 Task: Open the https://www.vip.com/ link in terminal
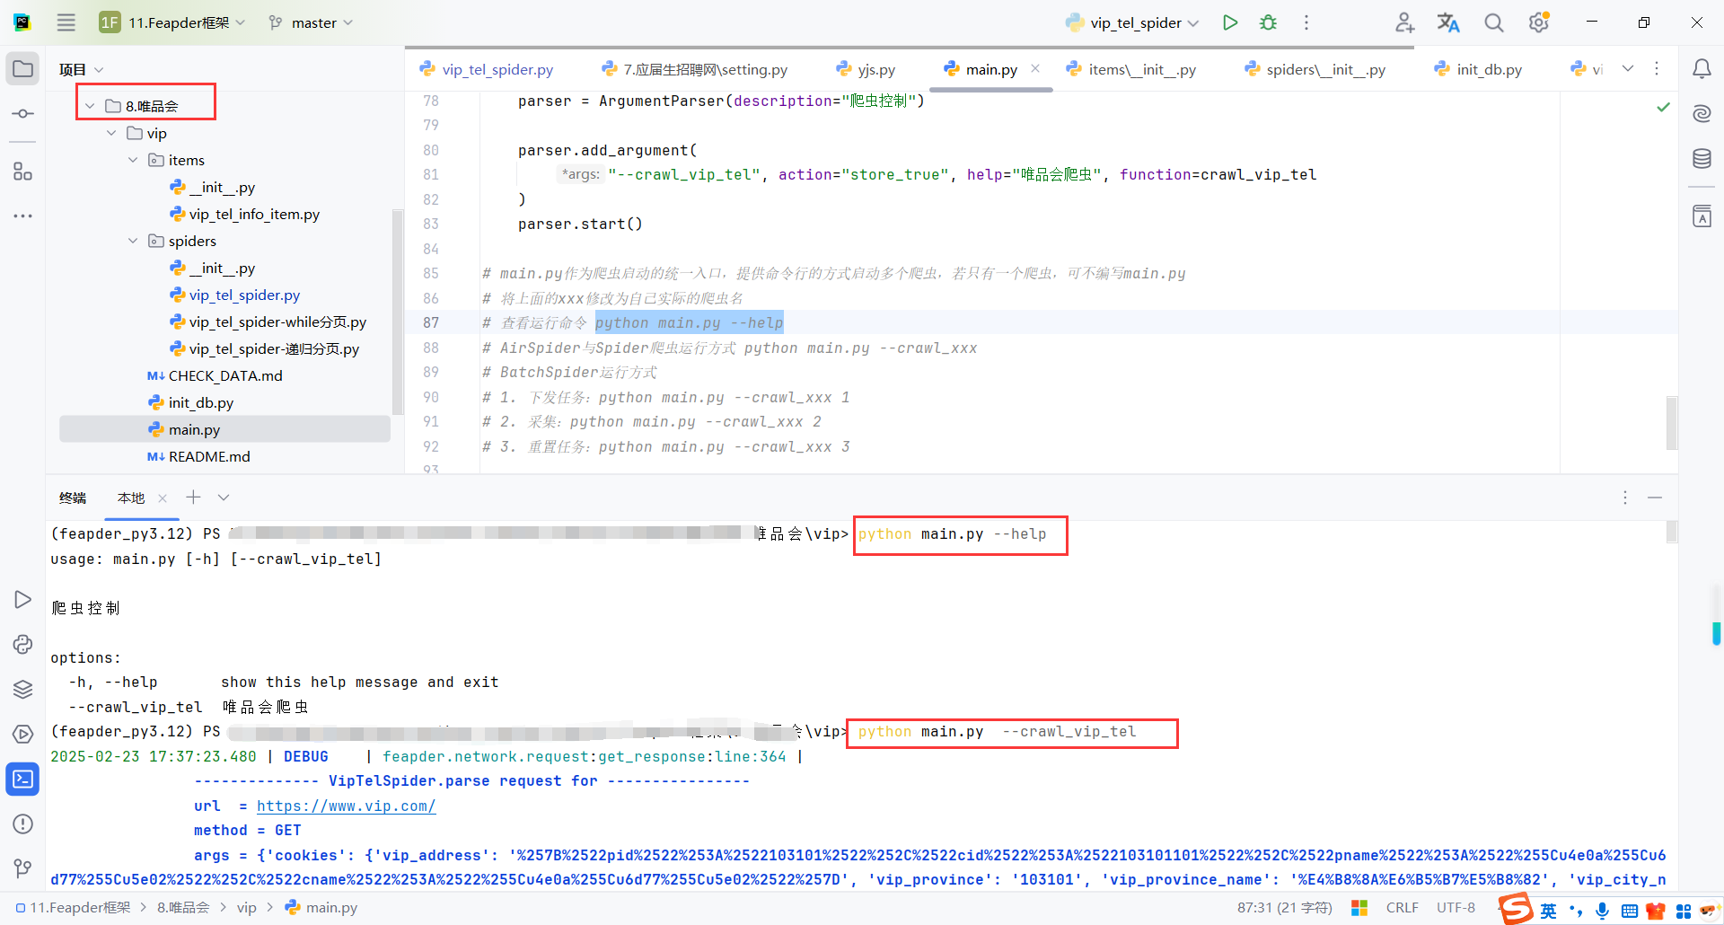coord(346,806)
